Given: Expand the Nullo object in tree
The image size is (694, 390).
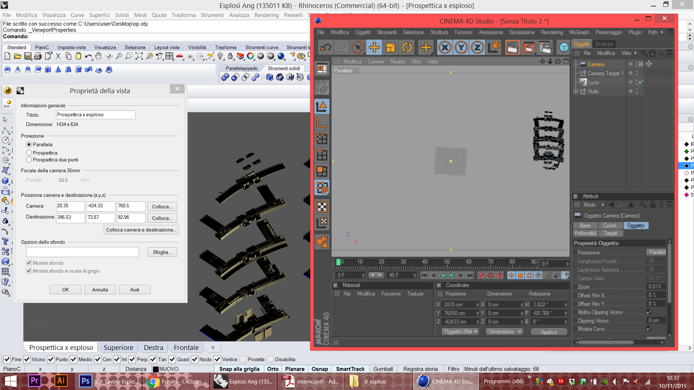Looking at the screenshot, I should tap(576, 91).
